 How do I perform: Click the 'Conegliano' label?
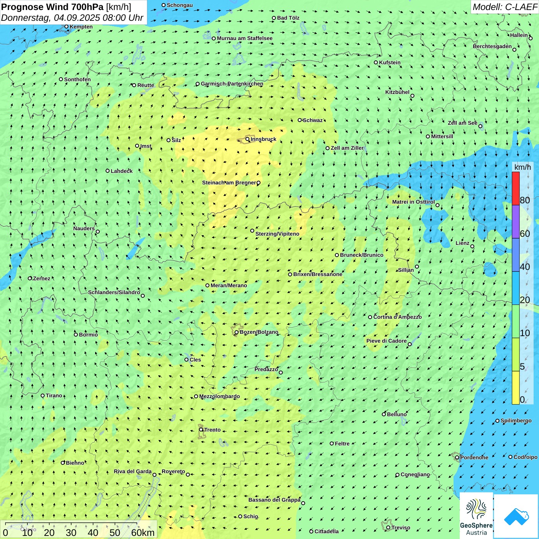pos(415,474)
